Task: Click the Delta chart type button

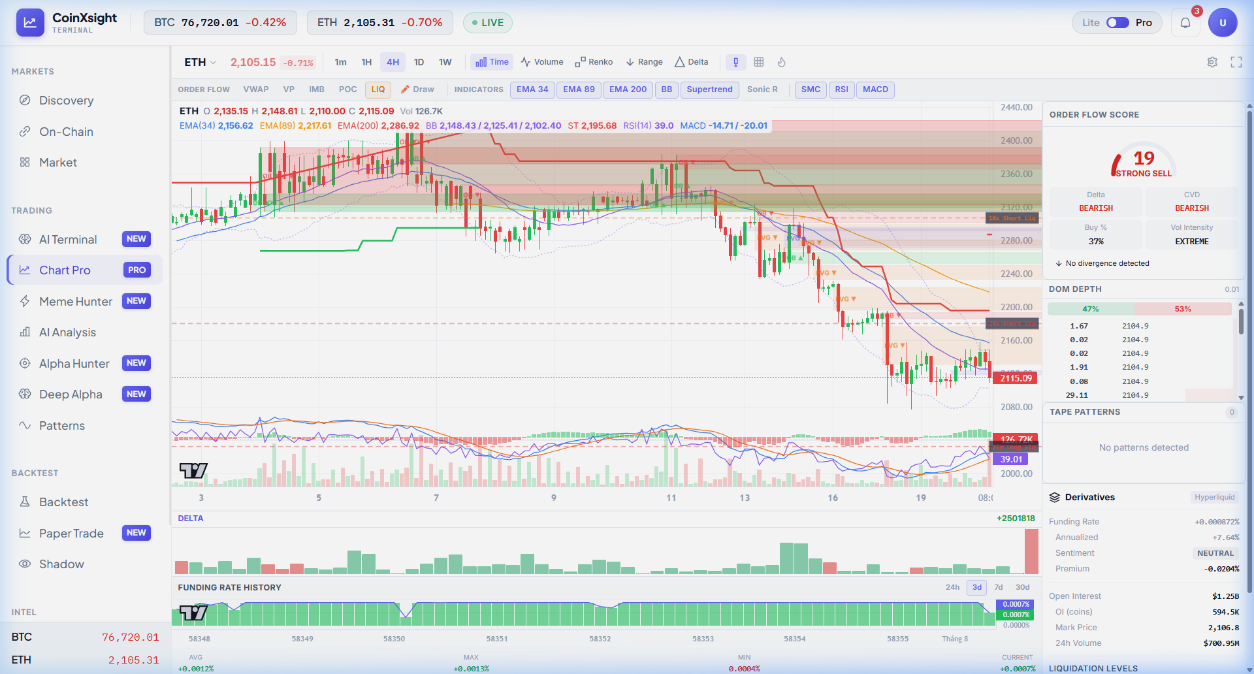Action: click(691, 62)
